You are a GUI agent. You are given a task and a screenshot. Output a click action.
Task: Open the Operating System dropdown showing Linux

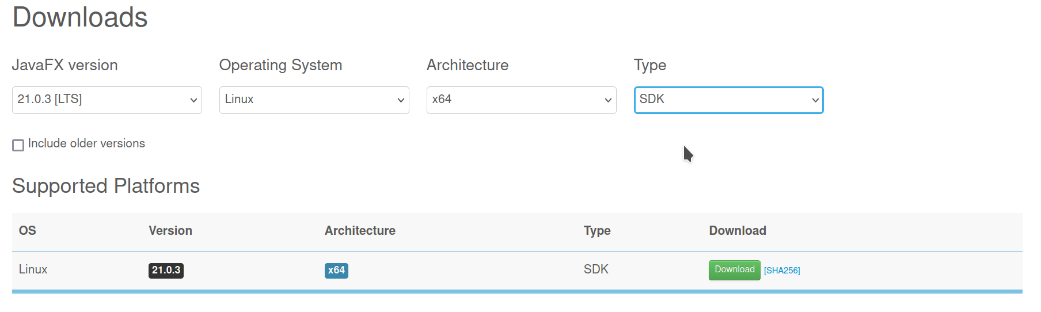314,100
